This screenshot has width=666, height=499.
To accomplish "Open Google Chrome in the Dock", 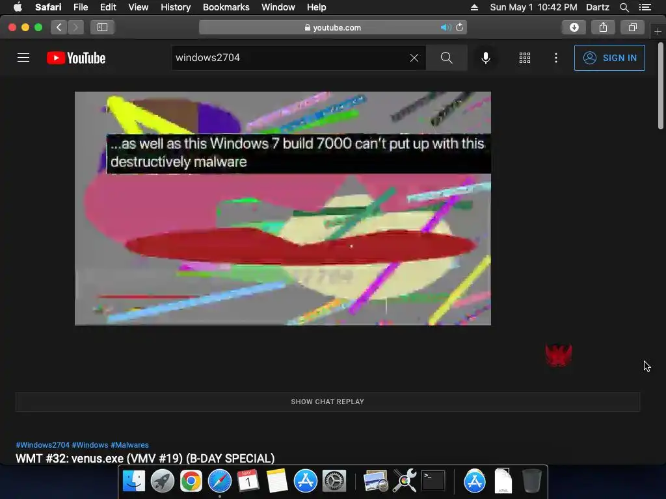I will pyautogui.click(x=191, y=481).
